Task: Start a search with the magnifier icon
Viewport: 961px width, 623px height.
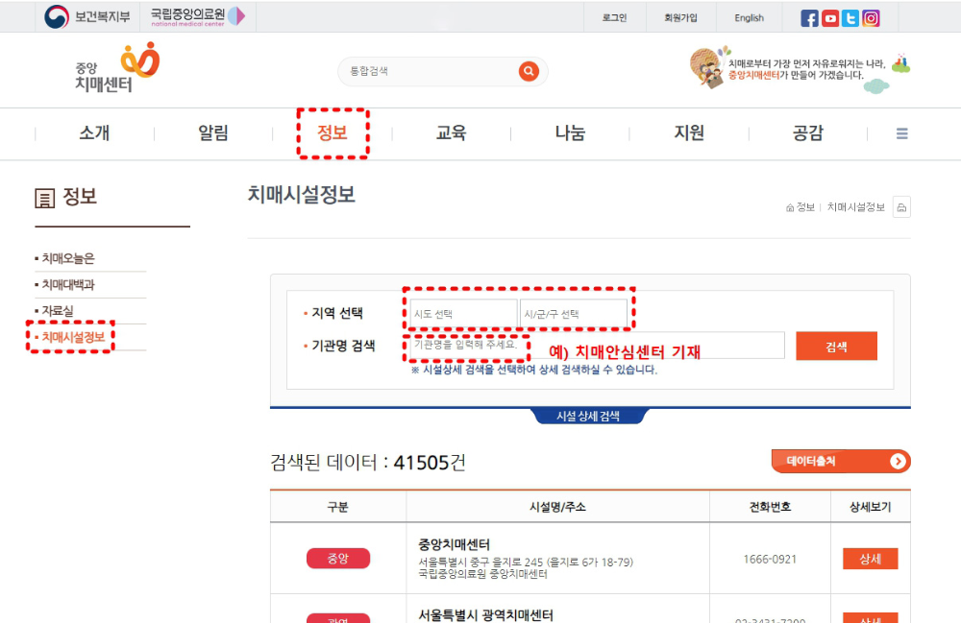Action: (x=528, y=71)
